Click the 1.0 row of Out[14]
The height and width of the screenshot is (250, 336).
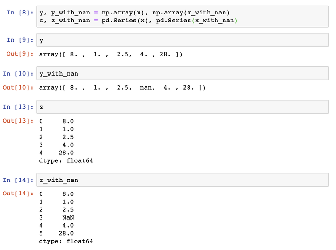click(56, 202)
